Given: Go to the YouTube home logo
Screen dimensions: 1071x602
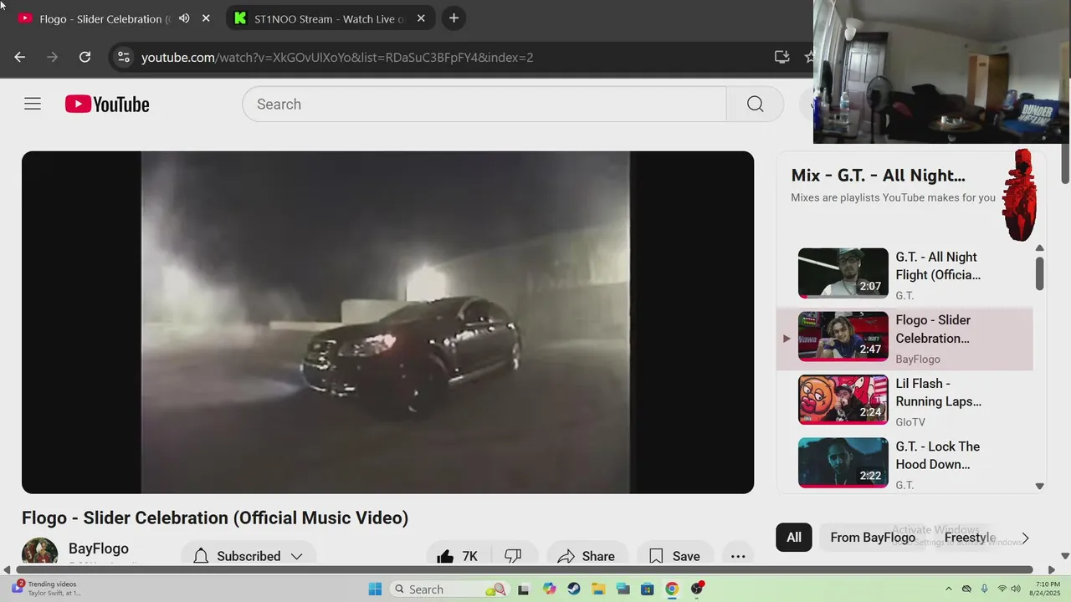Looking at the screenshot, I should click(107, 104).
